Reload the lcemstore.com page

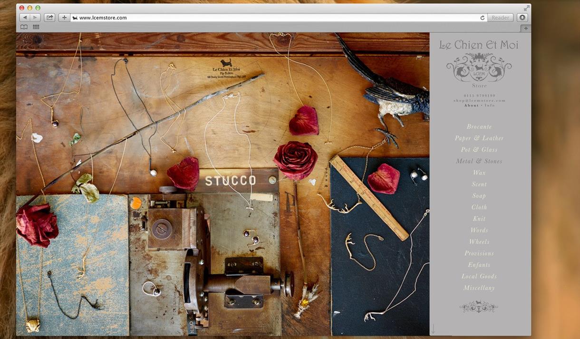coord(482,18)
